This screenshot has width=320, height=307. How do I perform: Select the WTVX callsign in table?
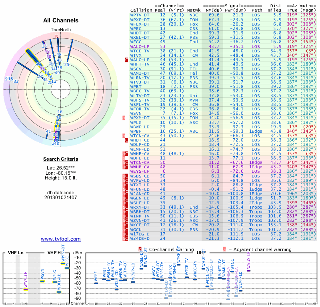[136, 55]
